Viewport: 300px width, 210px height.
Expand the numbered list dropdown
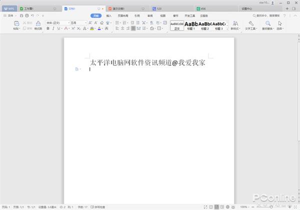tap(127, 23)
